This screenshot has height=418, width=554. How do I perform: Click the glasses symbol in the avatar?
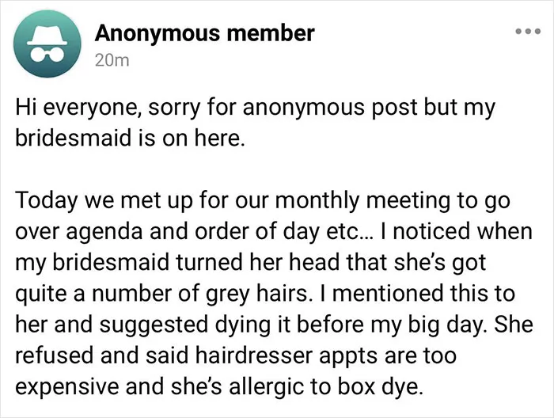click(47, 54)
